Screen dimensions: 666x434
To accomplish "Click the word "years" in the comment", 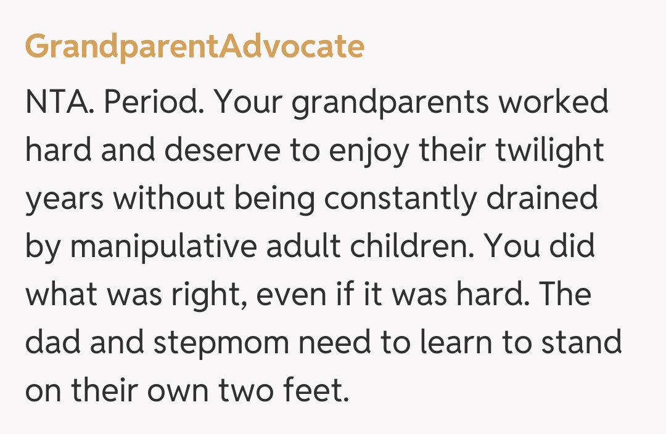I will [64, 199].
